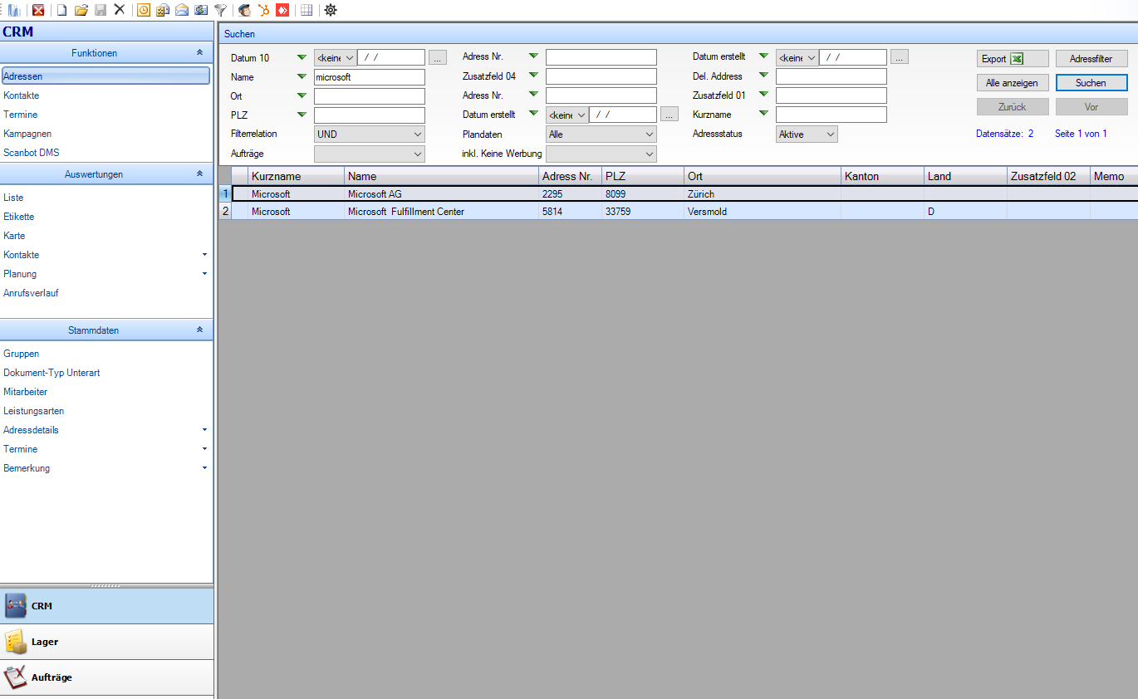Open Kontakte in Funktionen

[x=21, y=95]
